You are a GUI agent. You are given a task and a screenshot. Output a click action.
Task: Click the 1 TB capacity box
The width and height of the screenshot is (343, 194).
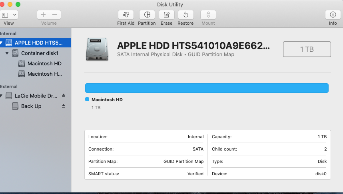click(307, 49)
